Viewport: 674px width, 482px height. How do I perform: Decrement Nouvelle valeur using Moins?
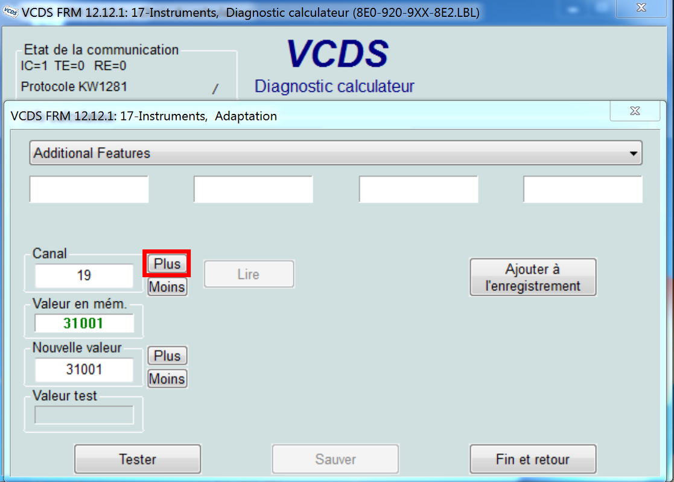[x=167, y=379]
